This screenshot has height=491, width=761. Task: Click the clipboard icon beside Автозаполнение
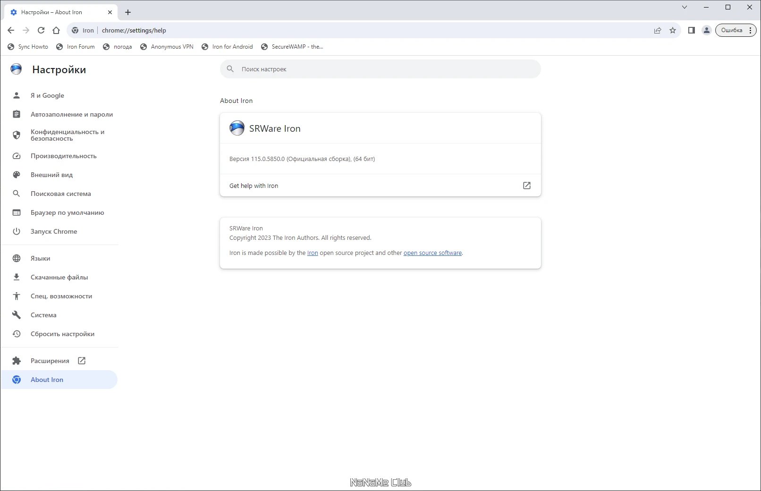17,114
